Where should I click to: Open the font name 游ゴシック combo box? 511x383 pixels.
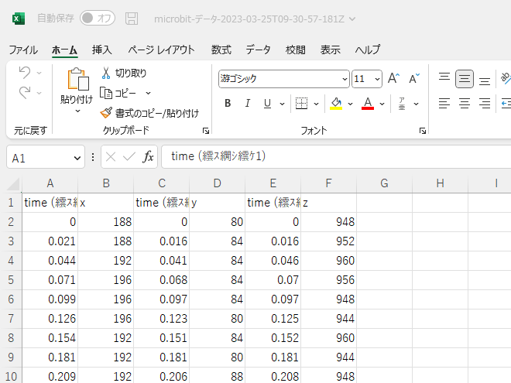[x=284, y=79]
